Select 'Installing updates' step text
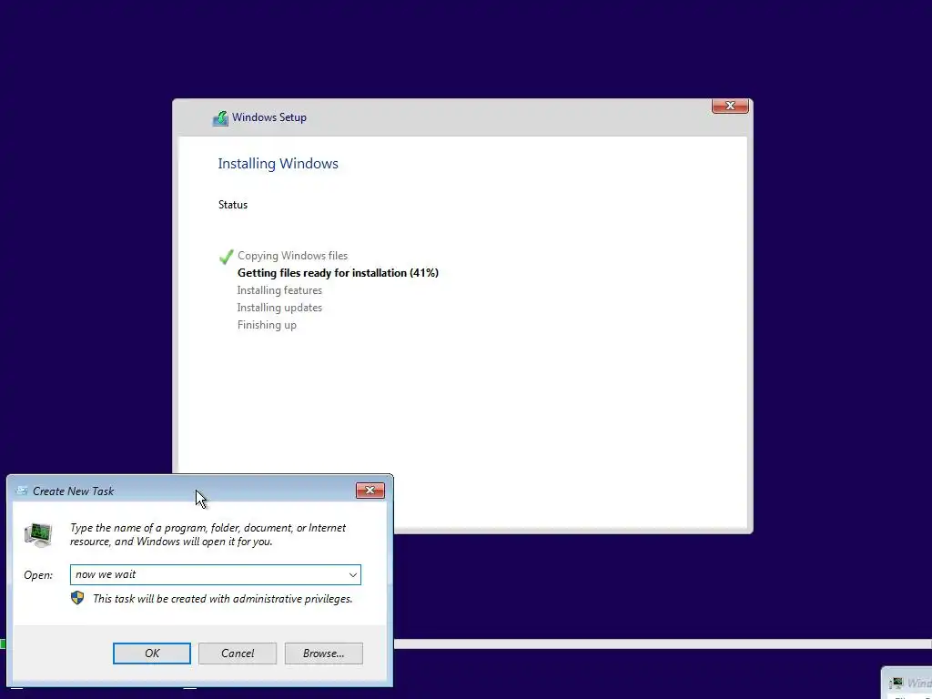The image size is (932, 699). pos(279,308)
